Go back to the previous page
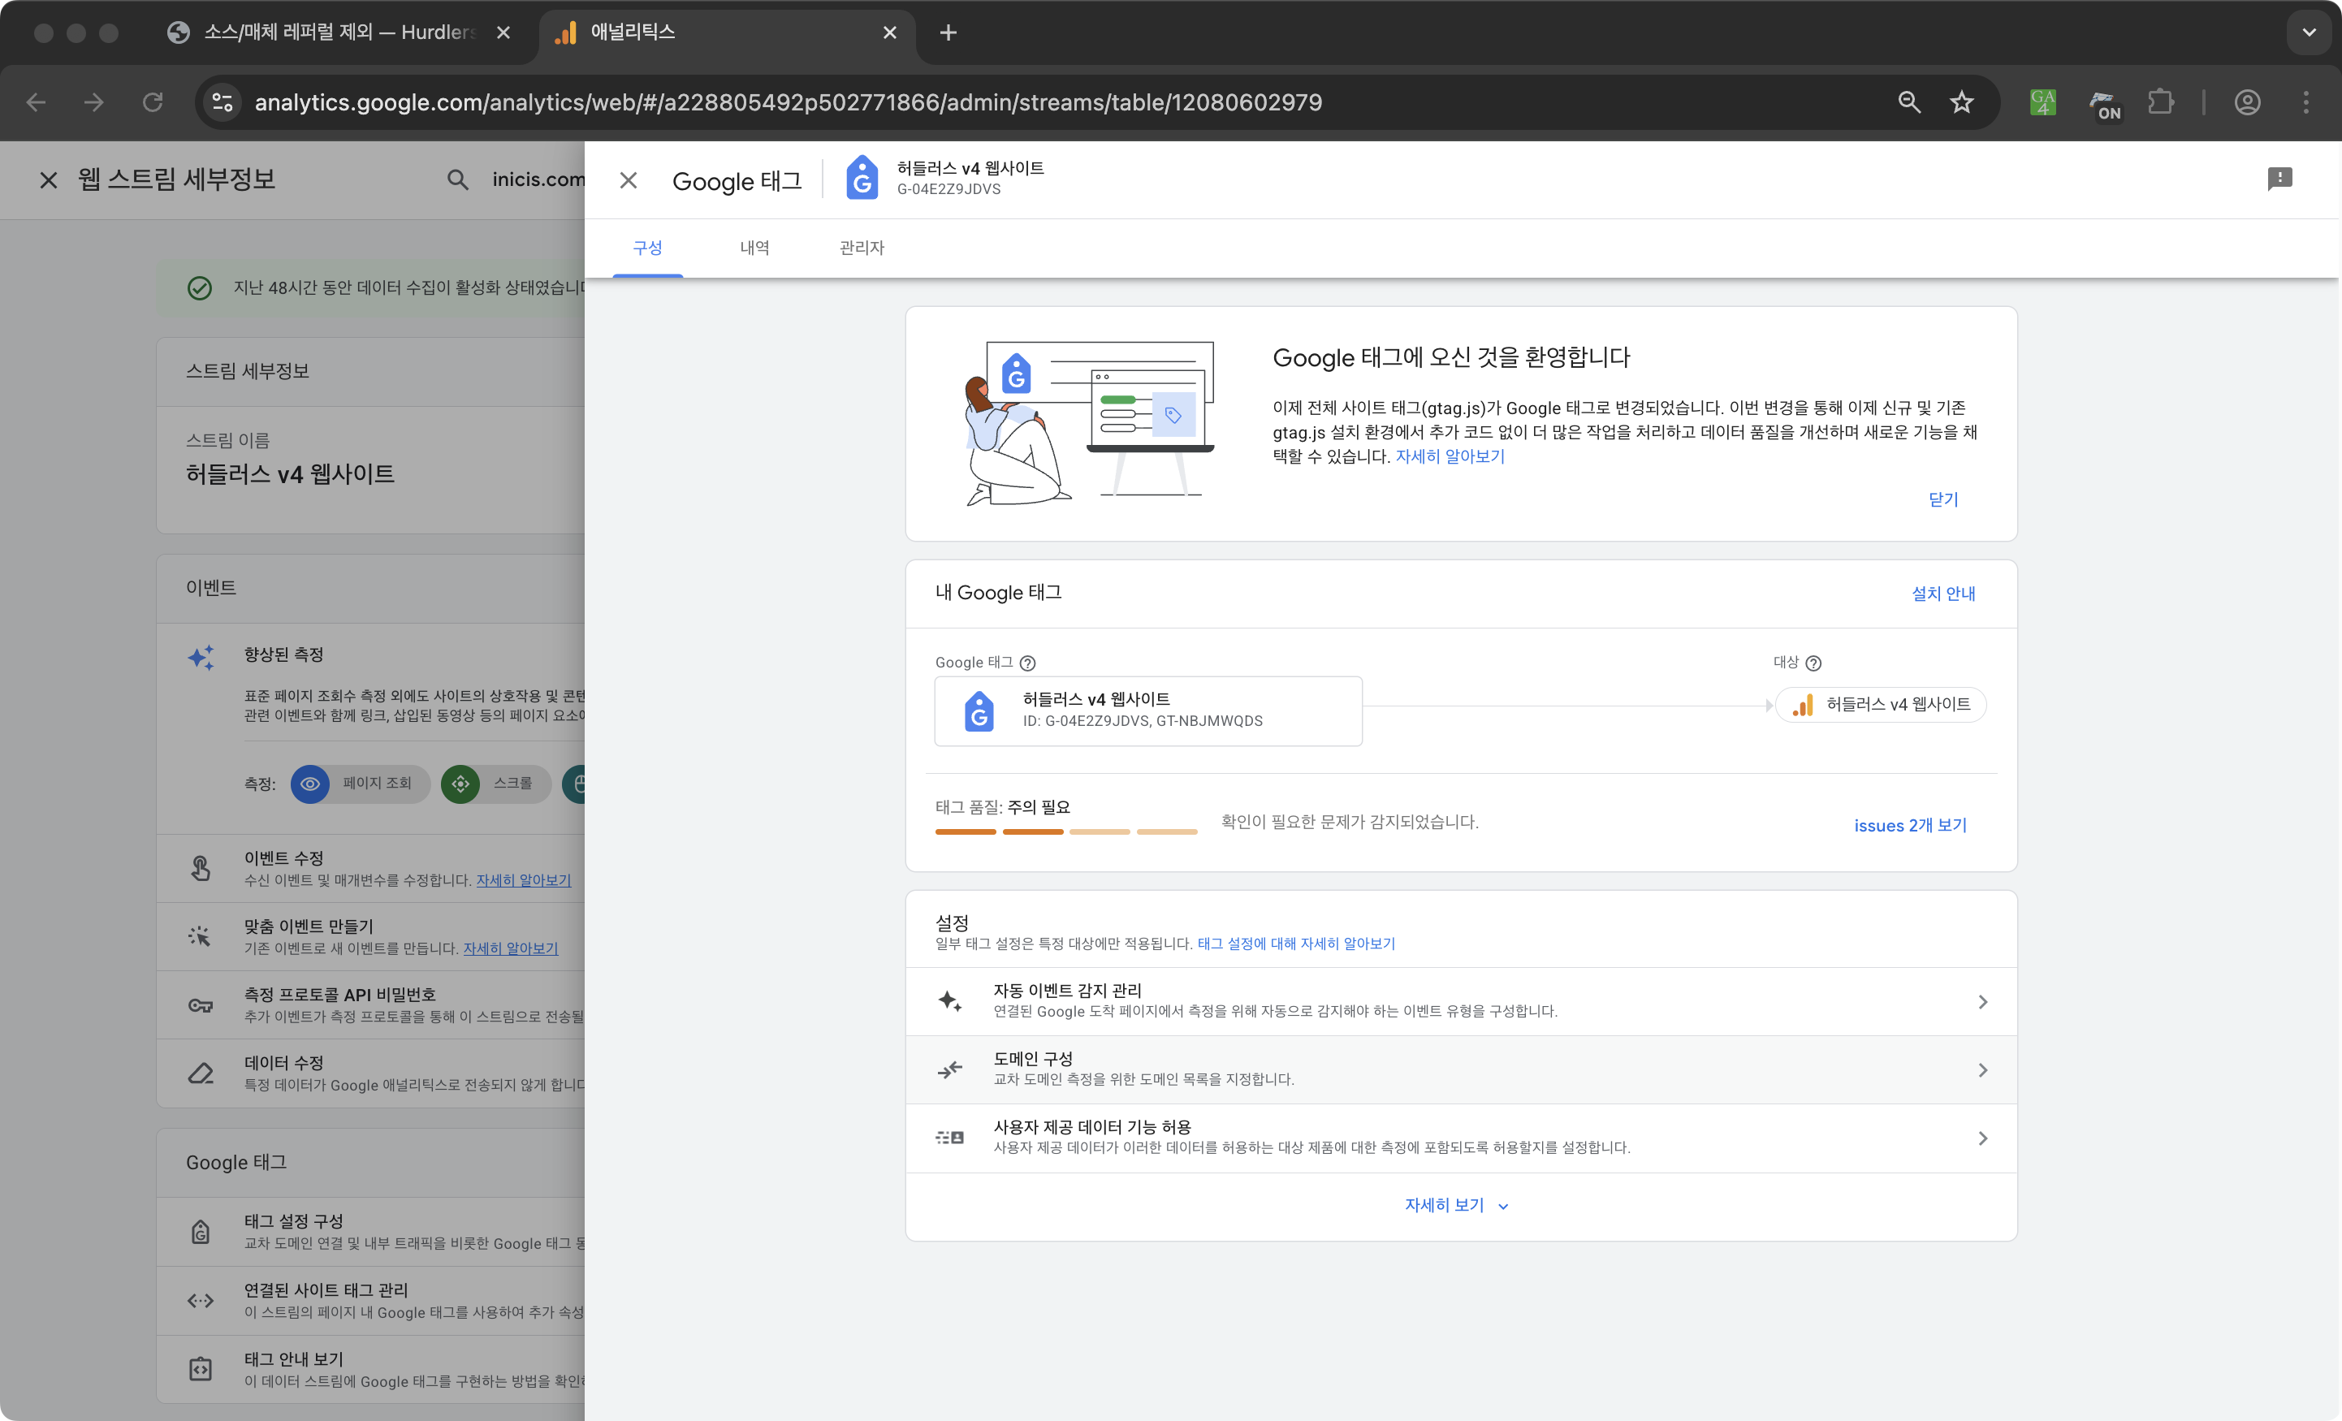This screenshot has height=1421, width=2342. click(36, 101)
